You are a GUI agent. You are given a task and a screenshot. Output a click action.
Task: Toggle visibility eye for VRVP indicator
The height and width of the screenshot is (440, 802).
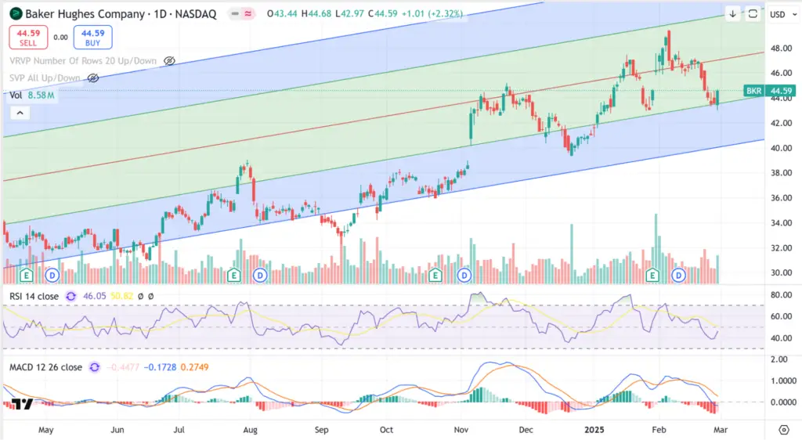tap(169, 61)
